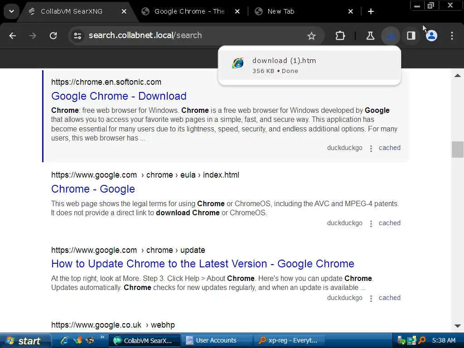Click the google.com chrome update URL

tap(128, 250)
